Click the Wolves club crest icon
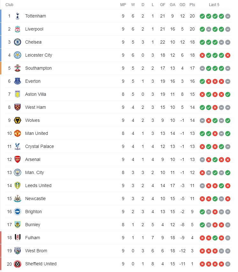The height and width of the screenshot is (272, 238). point(18,120)
